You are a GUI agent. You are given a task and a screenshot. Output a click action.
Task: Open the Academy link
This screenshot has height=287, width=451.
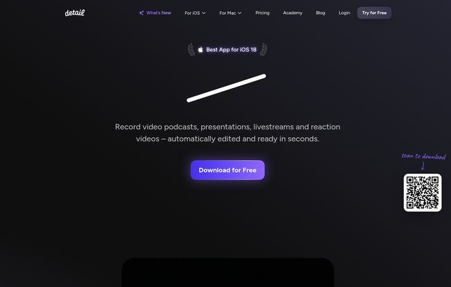coord(293,13)
